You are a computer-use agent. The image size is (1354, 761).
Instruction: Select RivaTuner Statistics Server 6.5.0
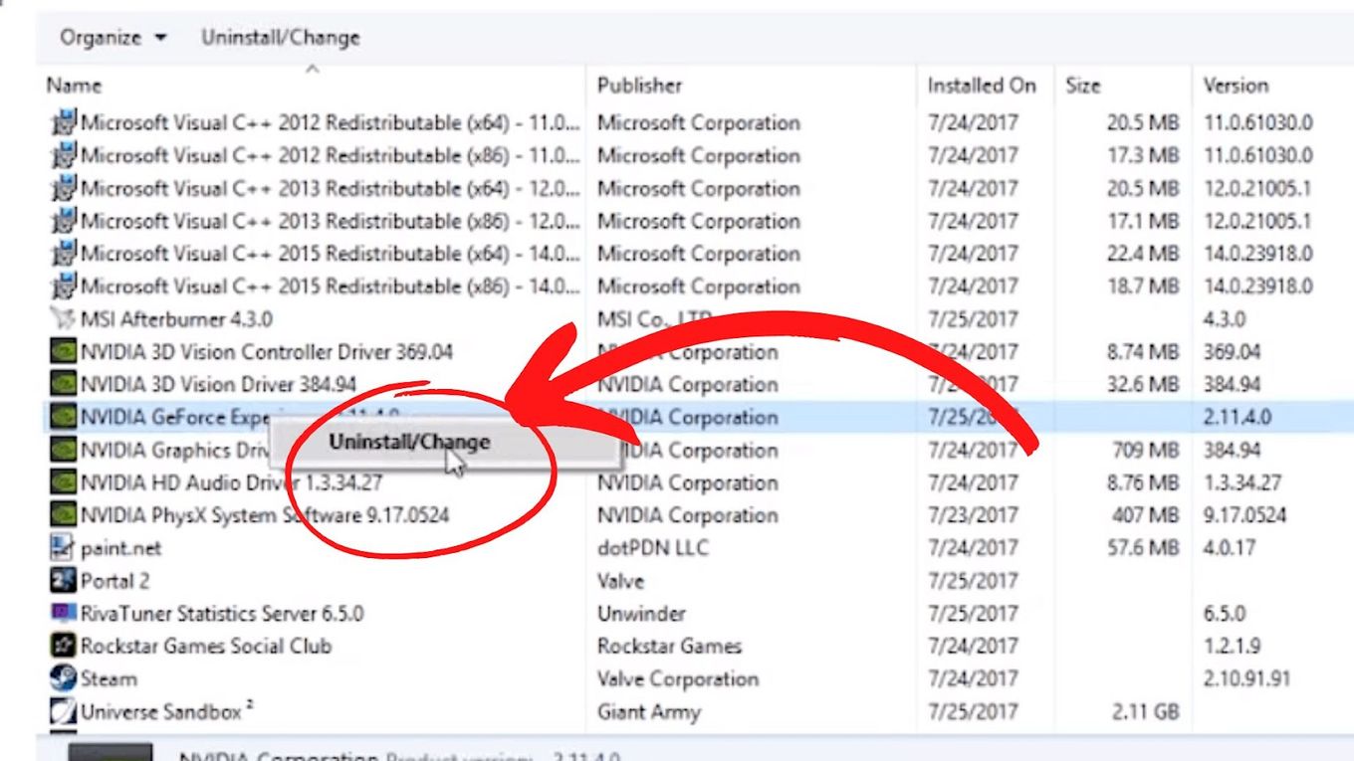point(222,613)
